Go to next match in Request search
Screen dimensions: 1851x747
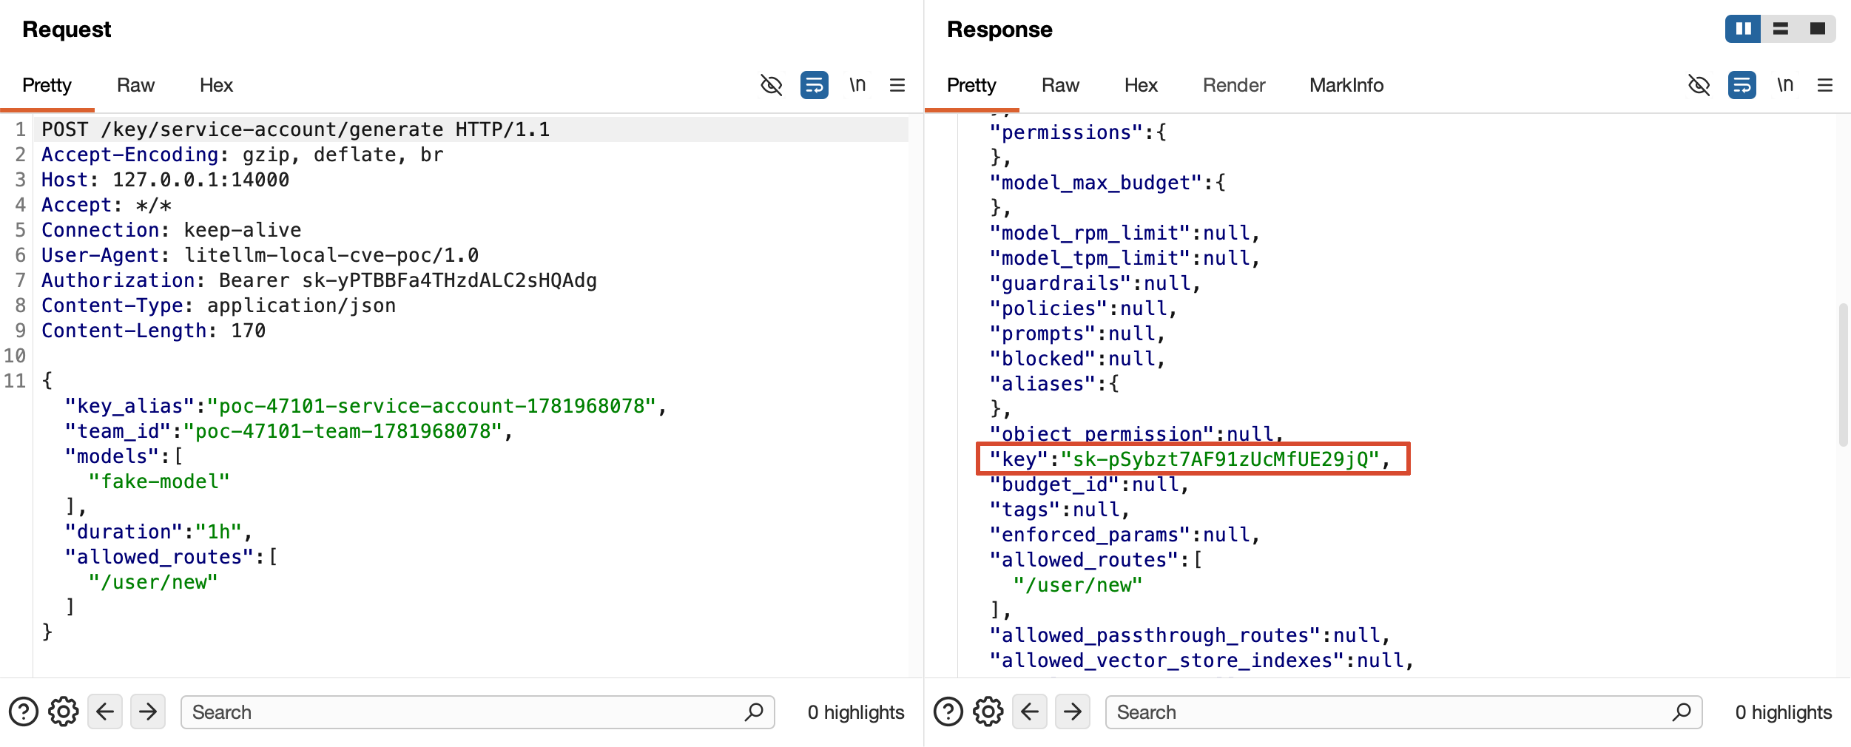tap(148, 712)
